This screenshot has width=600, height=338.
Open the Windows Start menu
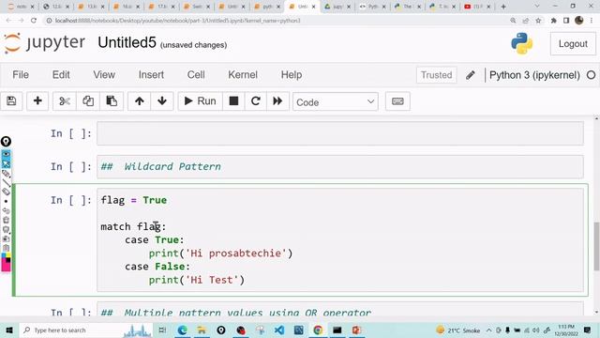click(9, 330)
